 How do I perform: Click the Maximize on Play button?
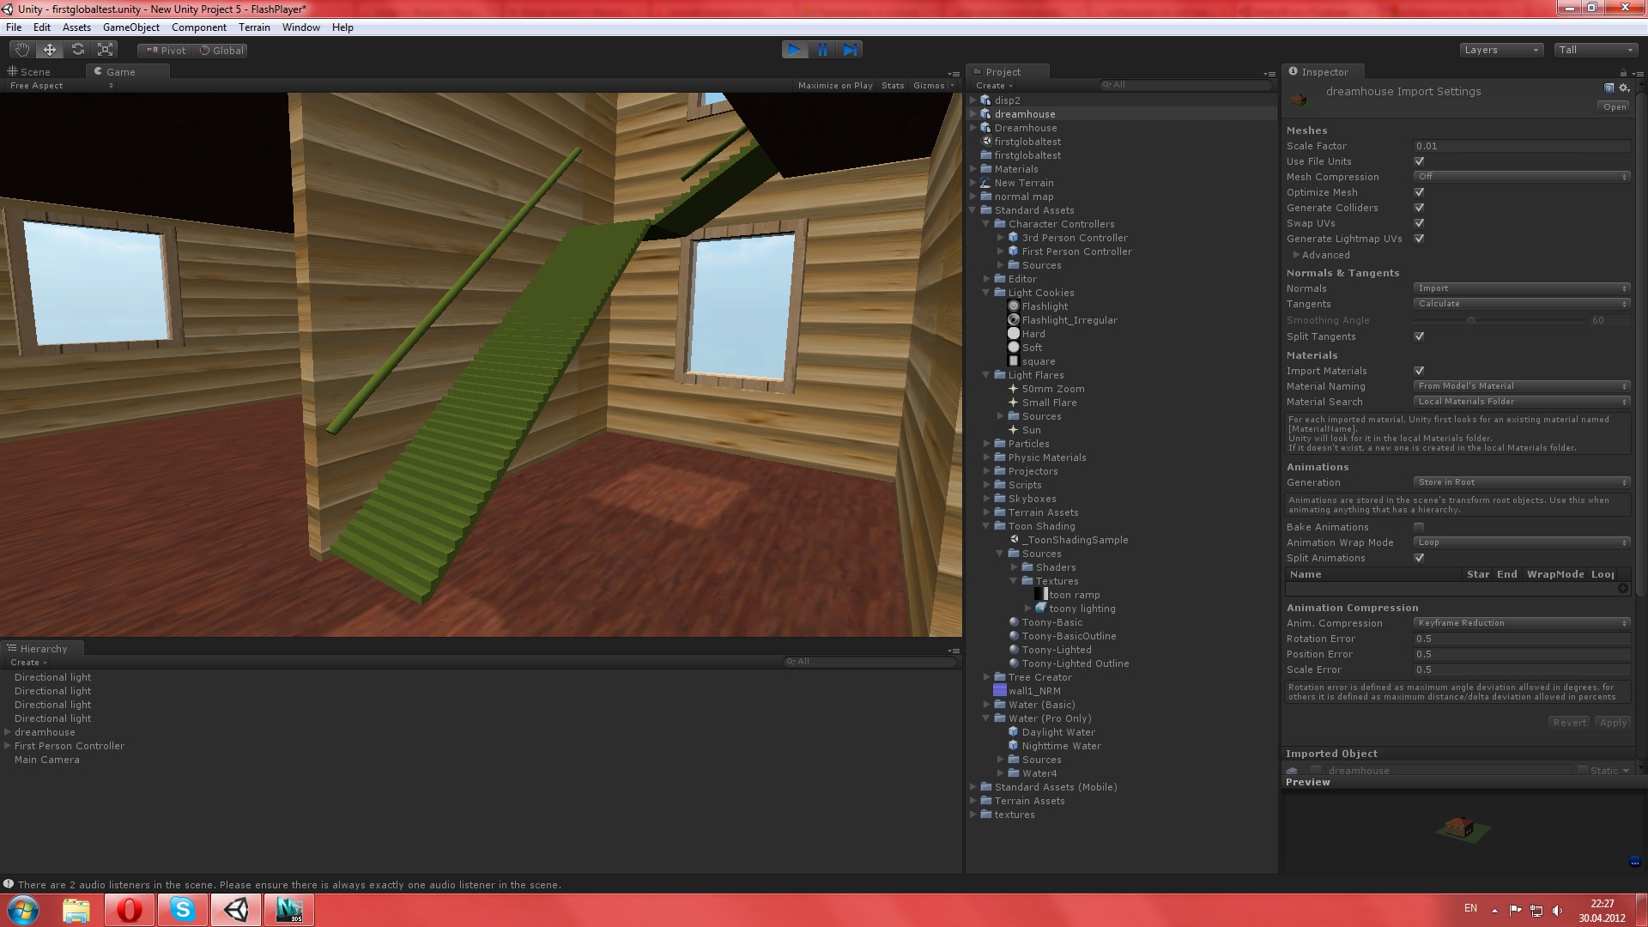pyautogui.click(x=834, y=86)
